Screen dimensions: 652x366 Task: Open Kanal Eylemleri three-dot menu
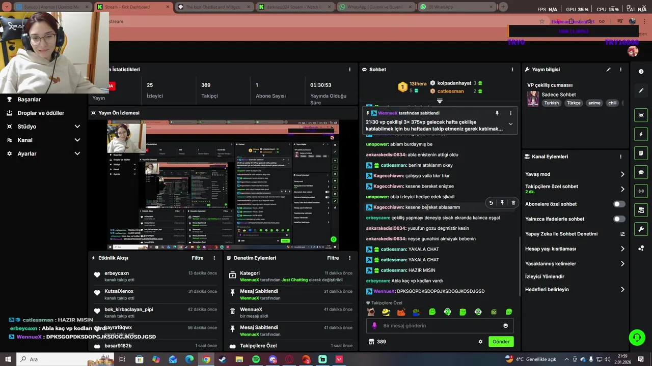(620, 157)
